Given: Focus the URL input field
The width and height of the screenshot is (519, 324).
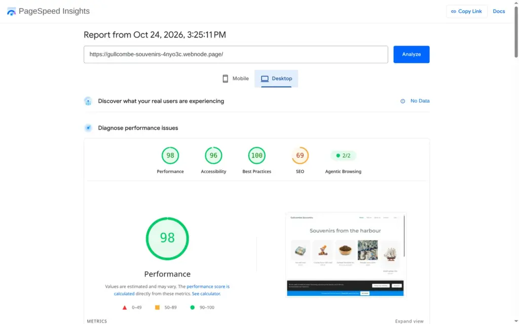Looking at the screenshot, I should (x=236, y=55).
